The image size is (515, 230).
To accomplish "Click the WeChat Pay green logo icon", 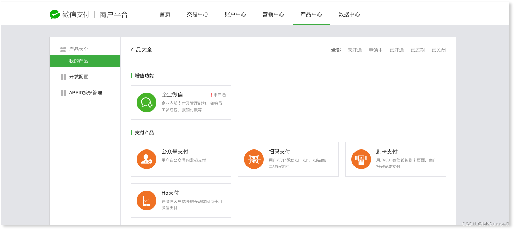I will (x=55, y=15).
